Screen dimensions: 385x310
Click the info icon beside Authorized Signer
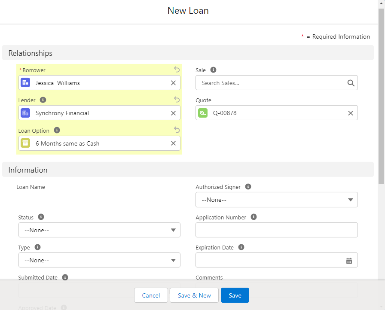click(x=247, y=186)
